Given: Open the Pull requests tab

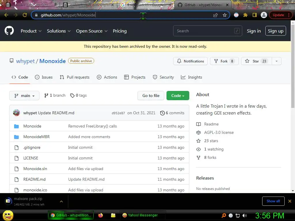Looking at the screenshot, I should pos(75,77).
